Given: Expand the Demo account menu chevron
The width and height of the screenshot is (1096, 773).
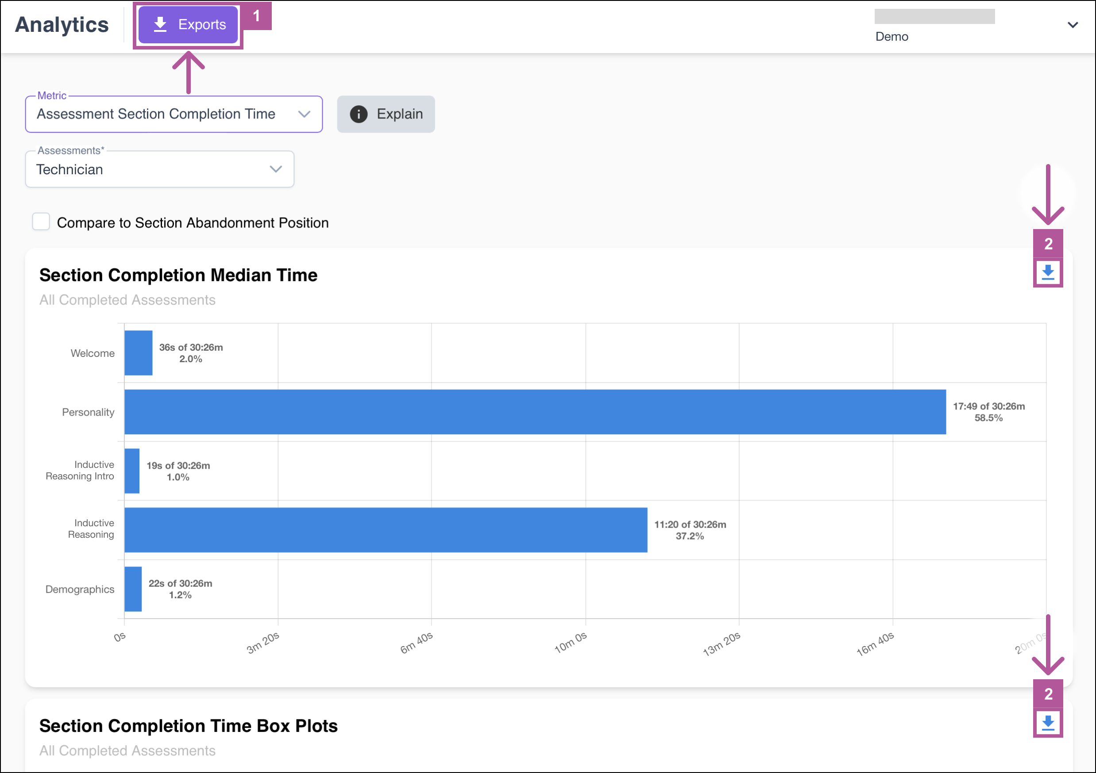Looking at the screenshot, I should click(1073, 25).
